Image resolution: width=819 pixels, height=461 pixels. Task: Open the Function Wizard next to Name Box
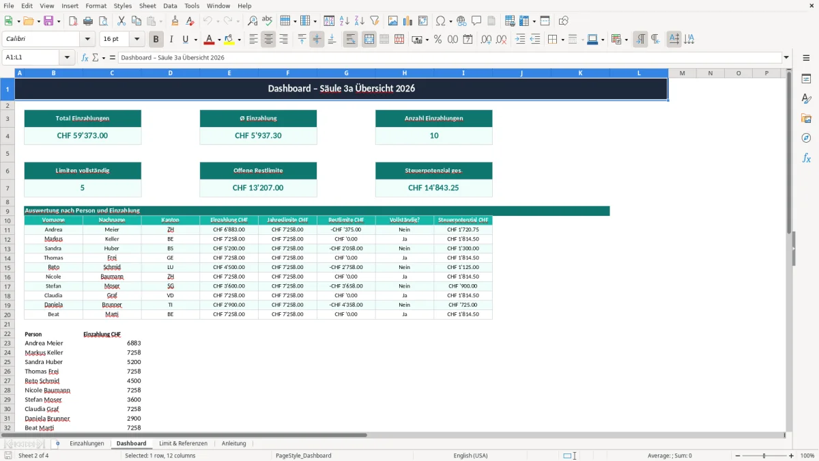point(85,57)
